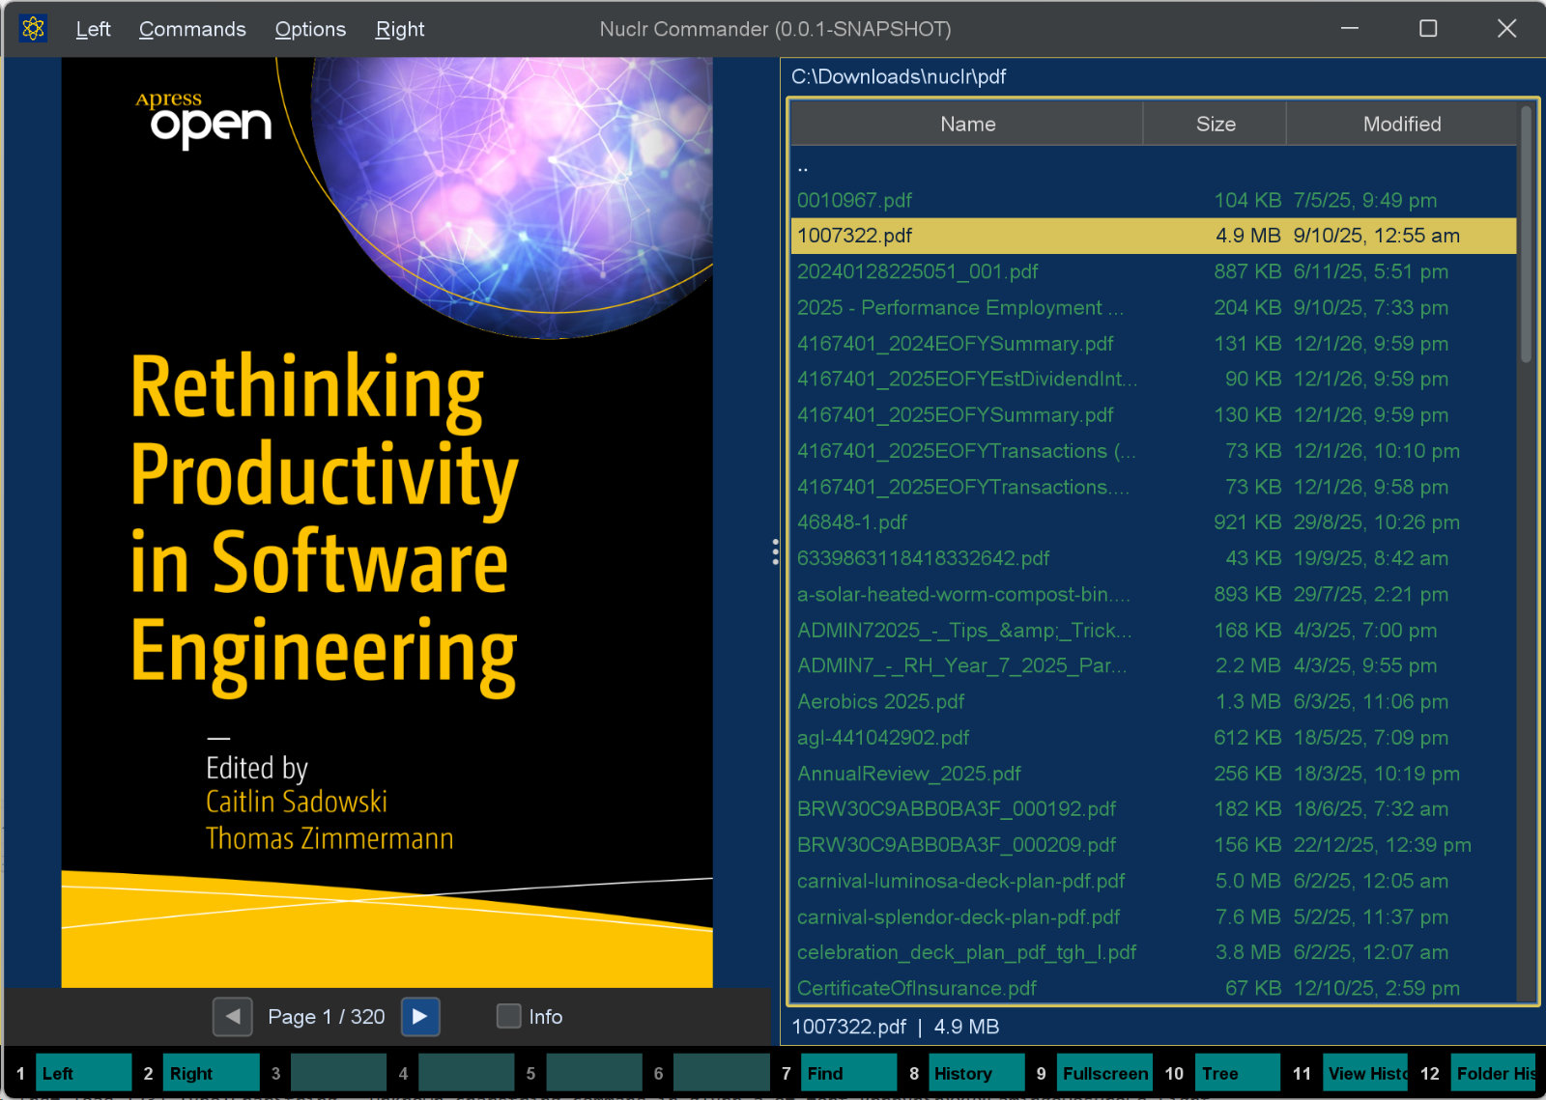Open the Options menu

(310, 29)
